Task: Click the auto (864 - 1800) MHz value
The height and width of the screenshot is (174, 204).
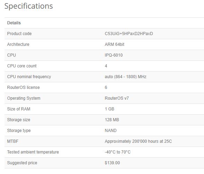Action: click(x=125, y=77)
